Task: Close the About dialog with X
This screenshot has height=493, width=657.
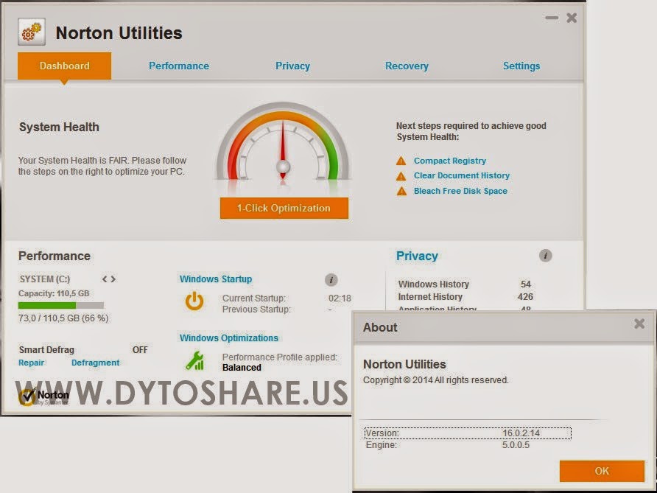Action: point(639,324)
